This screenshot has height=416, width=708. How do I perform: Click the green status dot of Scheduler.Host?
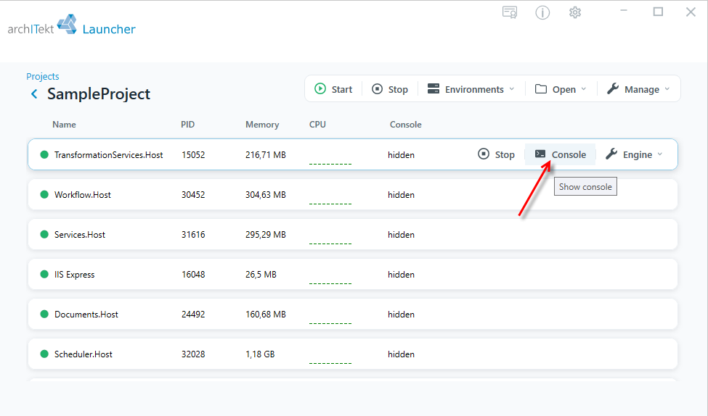[44, 354]
